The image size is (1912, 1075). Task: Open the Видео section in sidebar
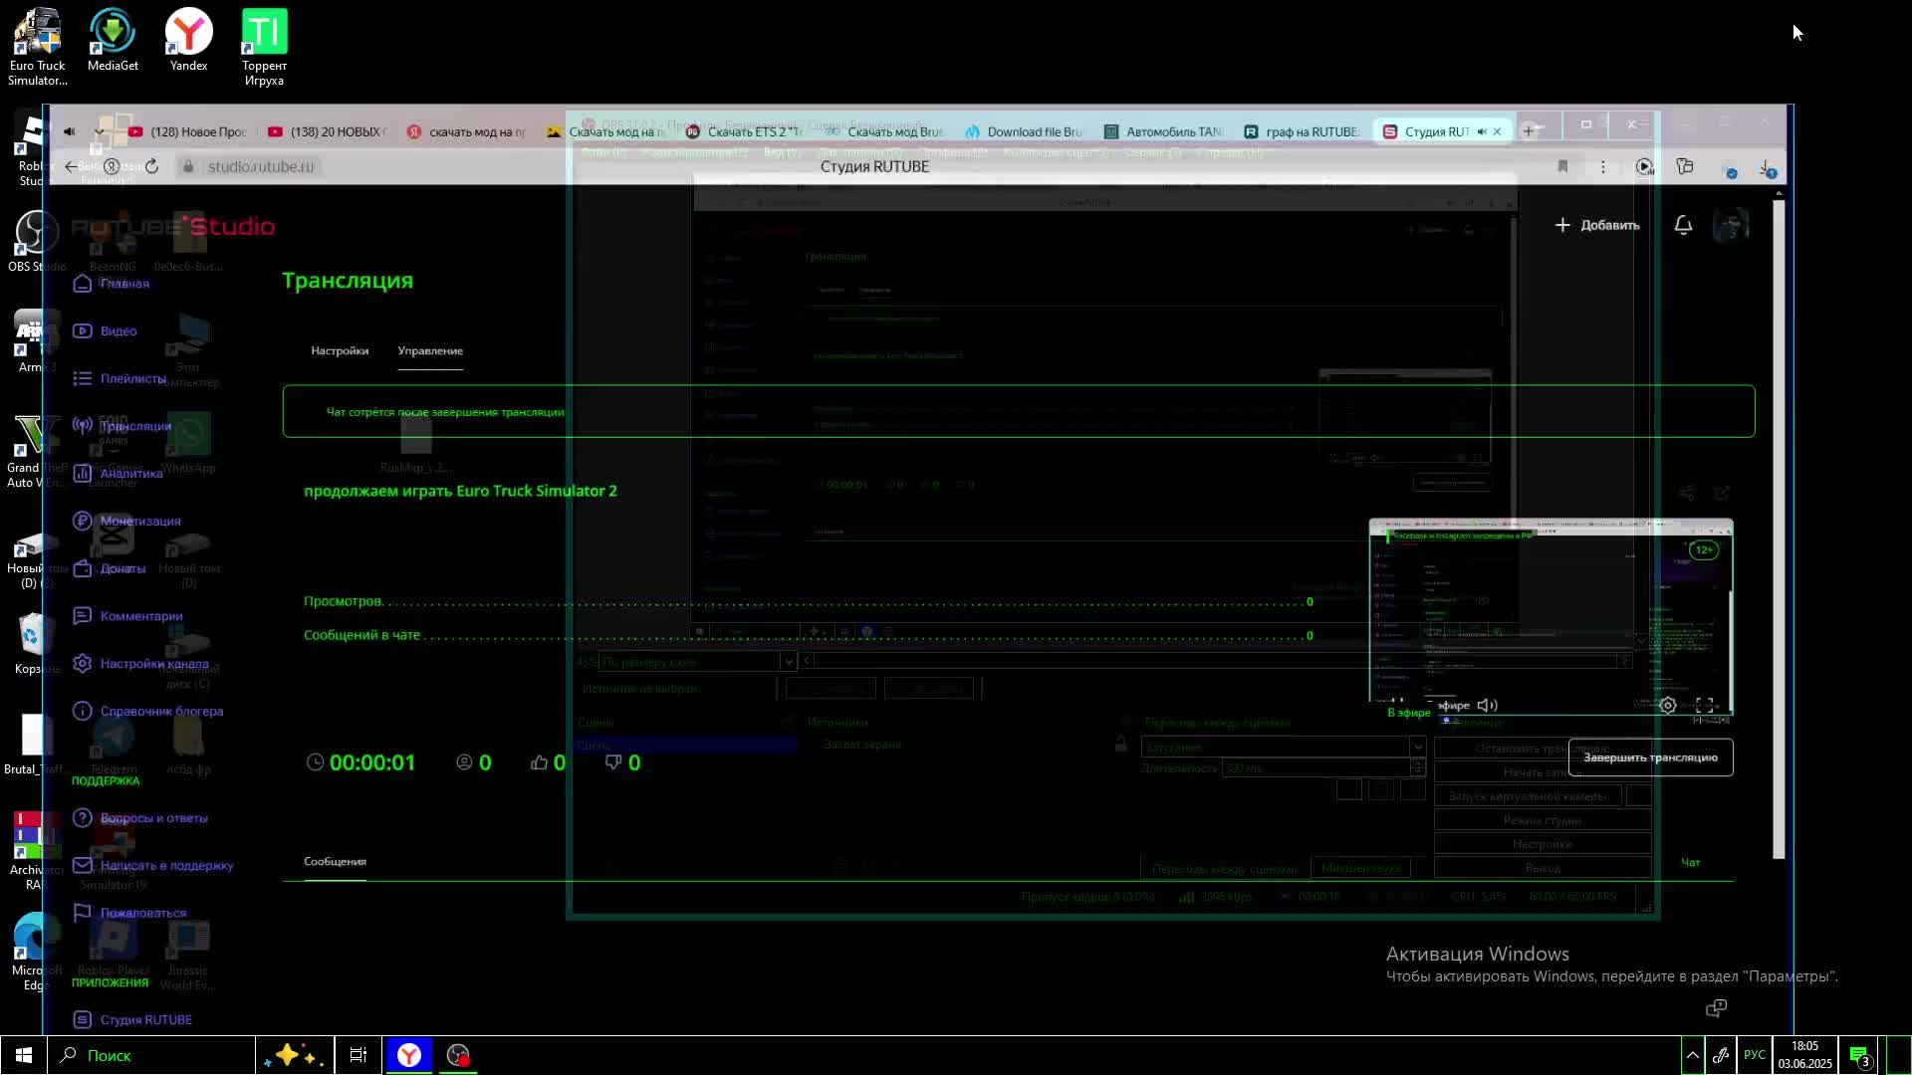[x=105, y=330]
